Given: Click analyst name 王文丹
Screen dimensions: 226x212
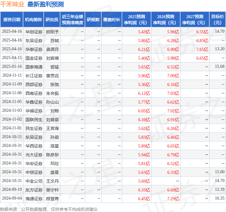Looking at the screenshot, I should click(52, 181).
